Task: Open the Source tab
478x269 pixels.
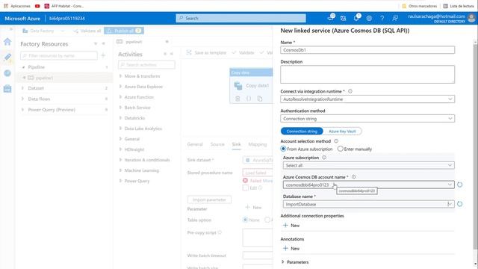Action: coord(217,144)
